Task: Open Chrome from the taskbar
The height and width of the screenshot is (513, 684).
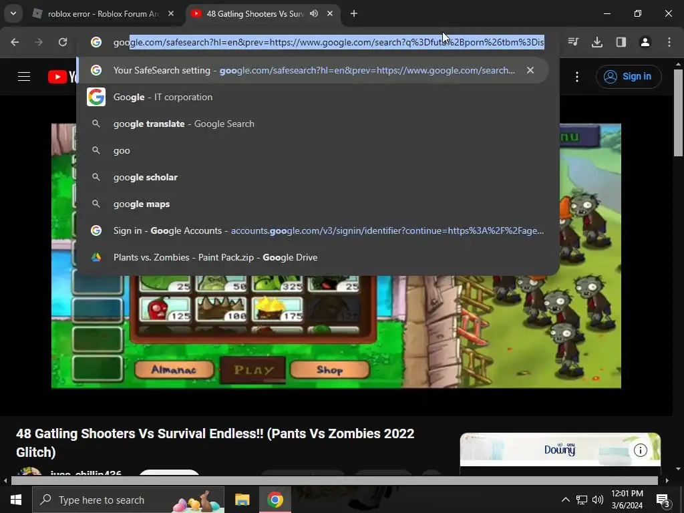Action: pos(275,500)
